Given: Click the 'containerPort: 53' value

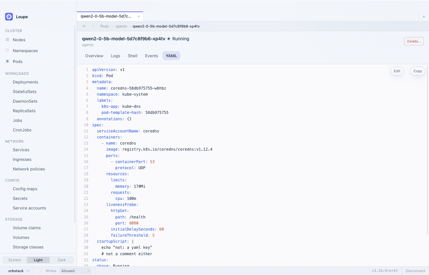Looking at the screenshot, I should click(x=152, y=162).
